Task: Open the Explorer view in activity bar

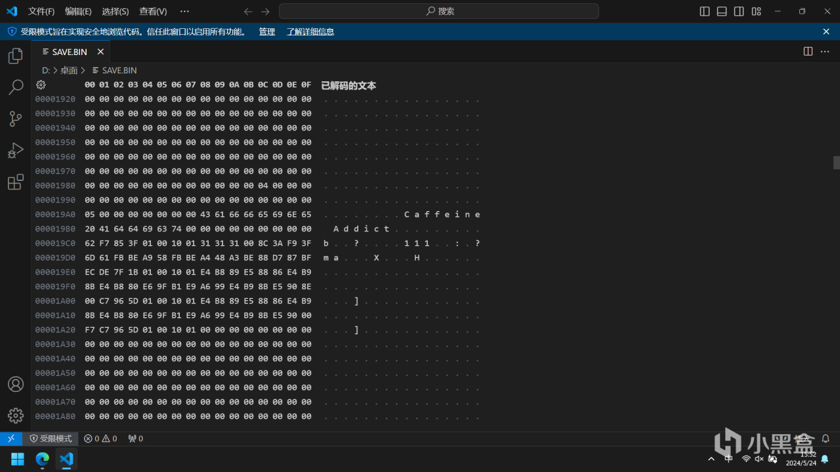Action: pos(16,56)
